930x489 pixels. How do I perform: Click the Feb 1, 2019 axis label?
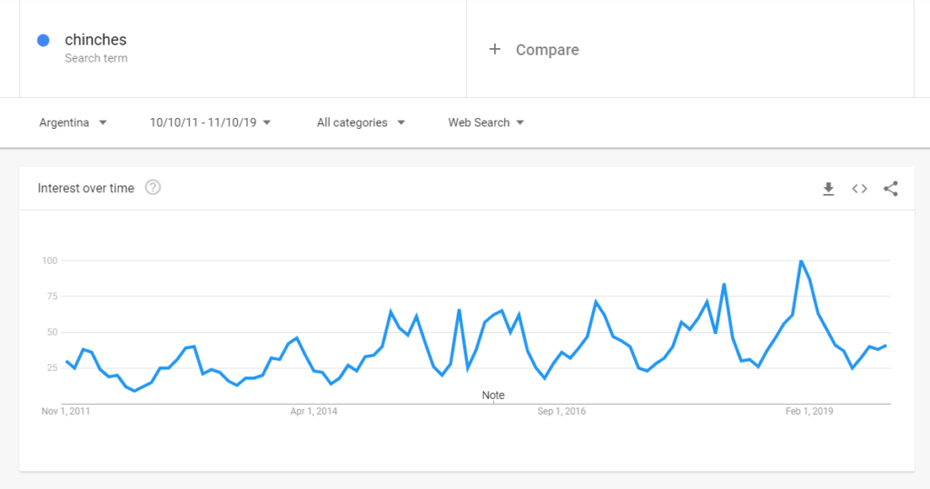(x=809, y=411)
